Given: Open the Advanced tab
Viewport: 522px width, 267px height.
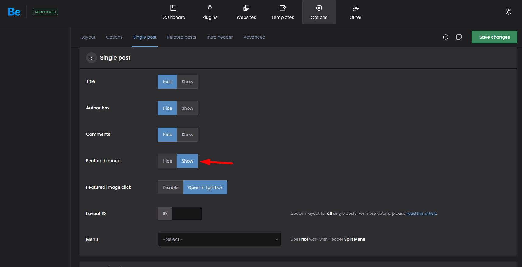Looking at the screenshot, I should pyautogui.click(x=254, y=37).
